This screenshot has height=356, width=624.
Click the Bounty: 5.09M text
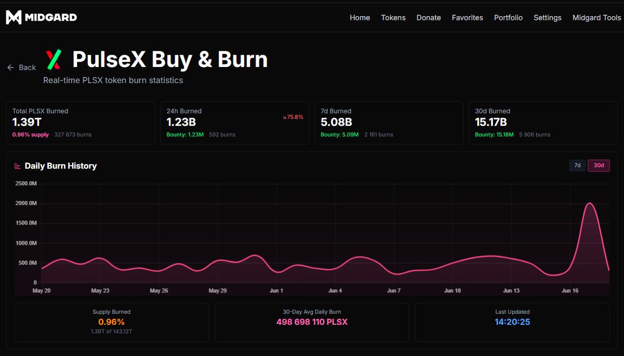tap(340, 135)
